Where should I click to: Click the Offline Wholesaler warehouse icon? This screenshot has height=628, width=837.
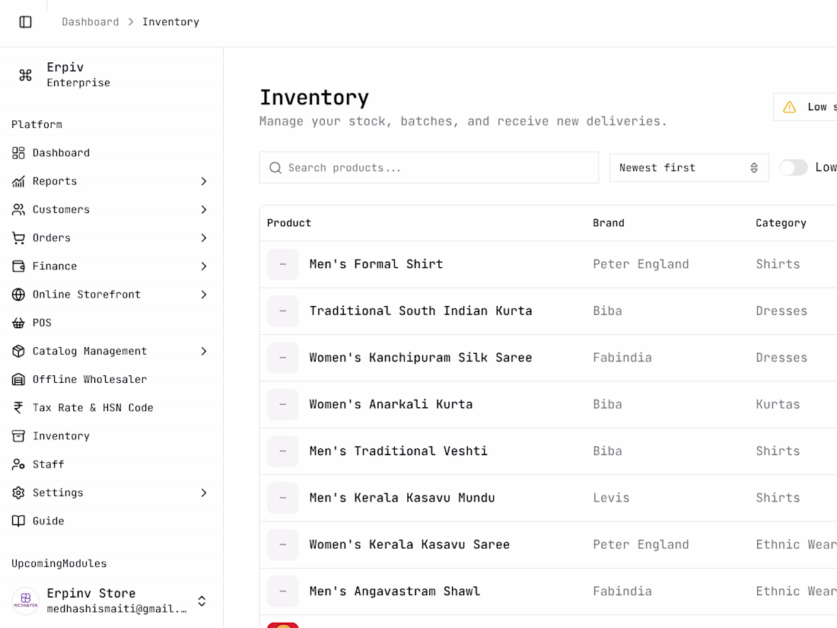18,379
